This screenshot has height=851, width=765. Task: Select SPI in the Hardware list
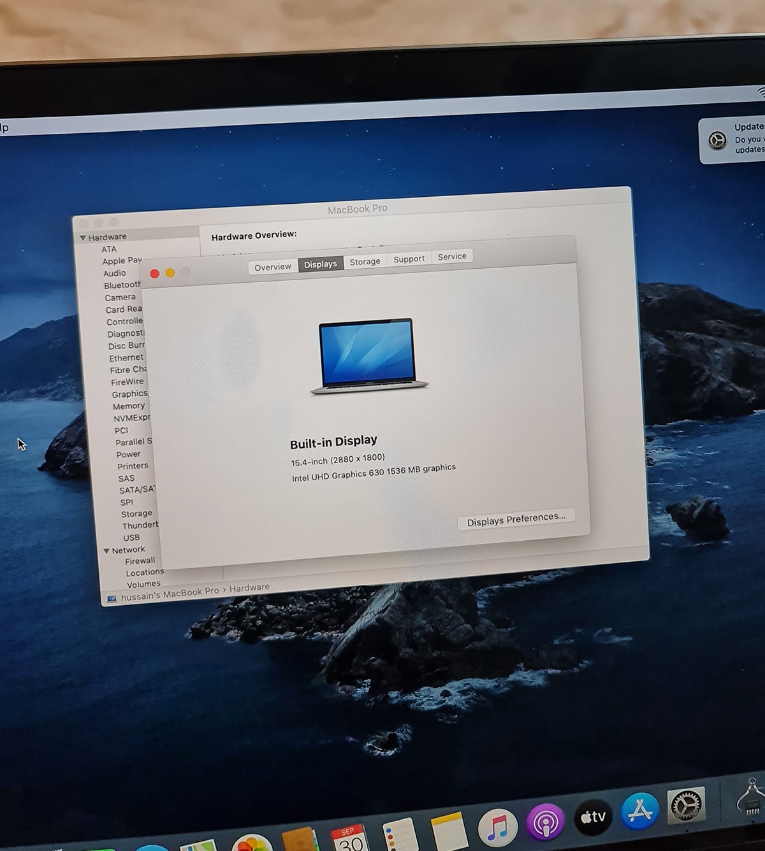[x=127, y=503]
